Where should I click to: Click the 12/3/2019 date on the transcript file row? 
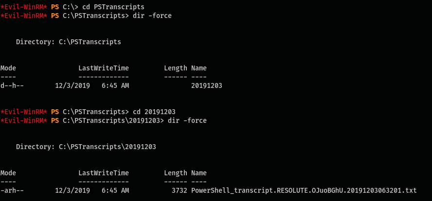click(x=72, y=190)
